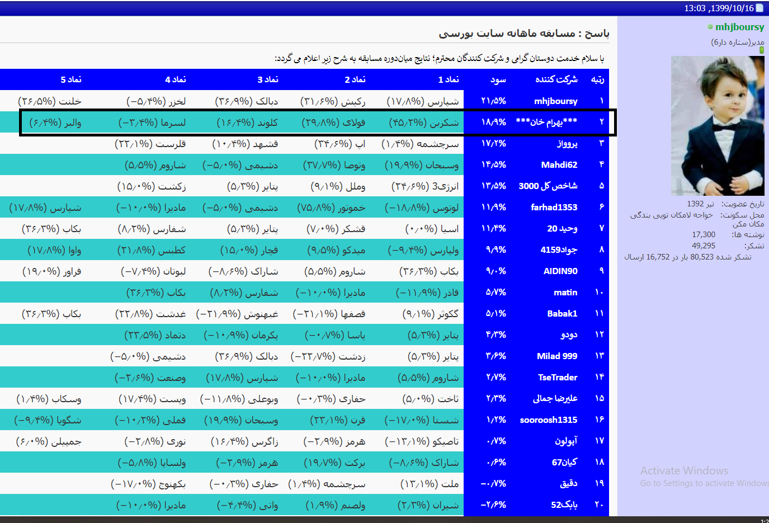Image resolution: width=769 pixels, height=523 pixels.
Task: Click symbol cell جمپیلن (۶/۰%)
Action: [49, 441]
